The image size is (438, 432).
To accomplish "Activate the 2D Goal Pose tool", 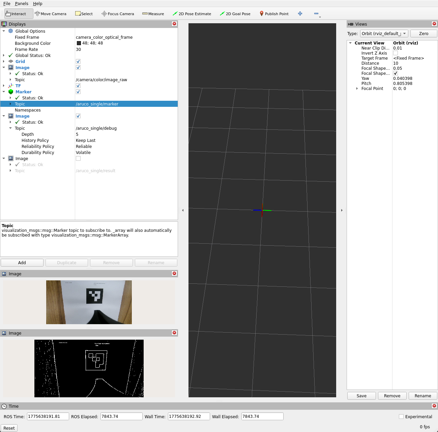I will tap(235, 14).
